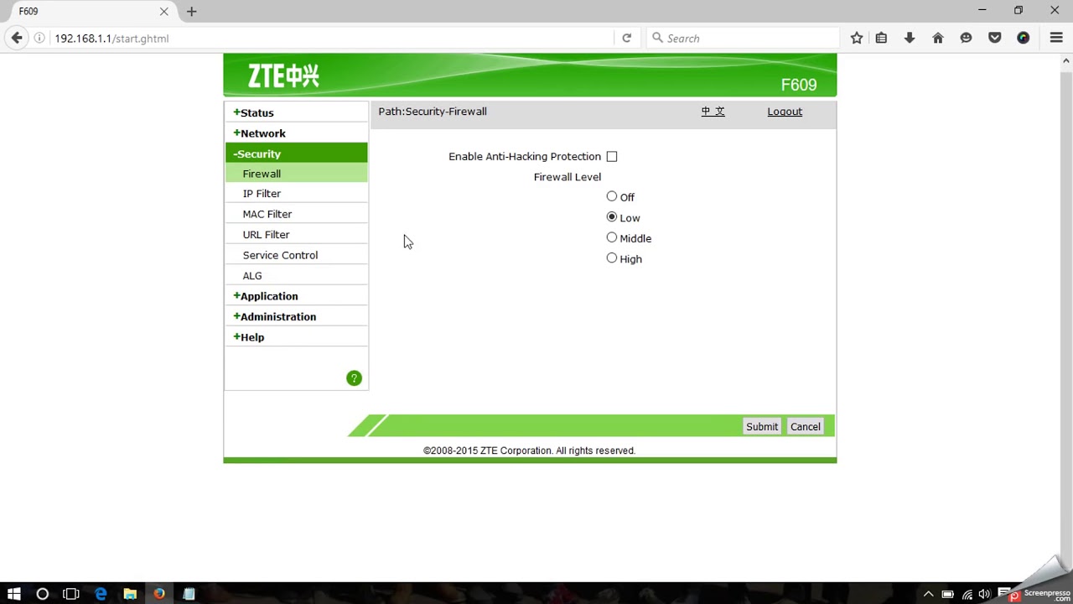Viewport: 1073px width, 604px height.
Task: Open the downloads arrow icon
Action: [x=910, y=38]
